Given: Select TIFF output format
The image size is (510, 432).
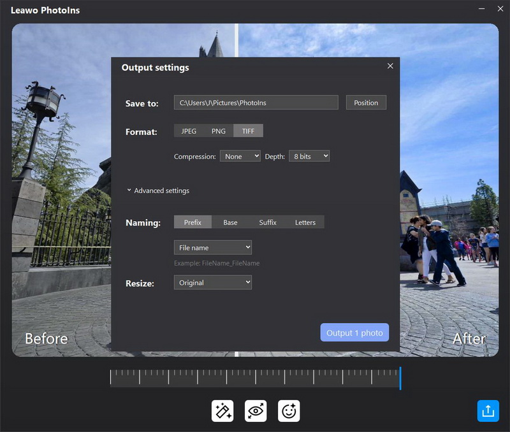Looking at the screenshot, I should pos(248,131).
